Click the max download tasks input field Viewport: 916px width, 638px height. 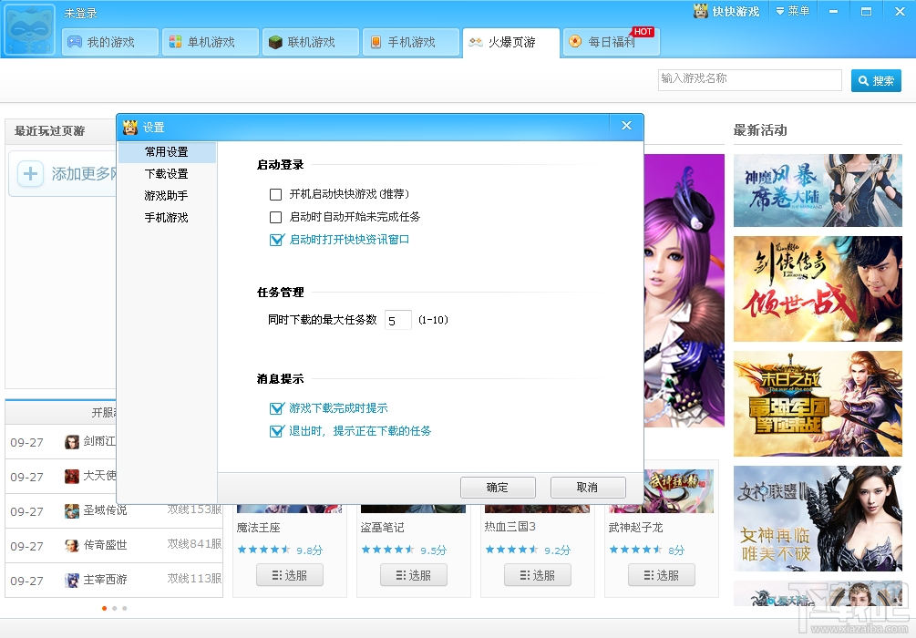[x=397, y=319]
